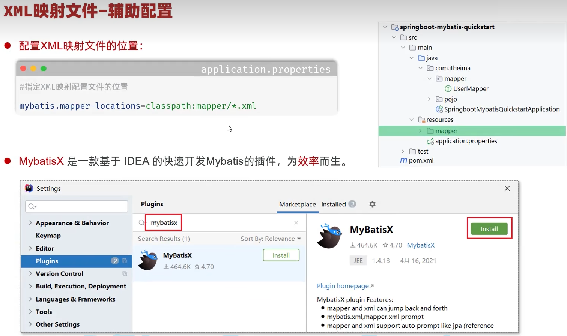567x336 pixels.
Task: Close the Settings dialog
Action: tap(507, 188)
